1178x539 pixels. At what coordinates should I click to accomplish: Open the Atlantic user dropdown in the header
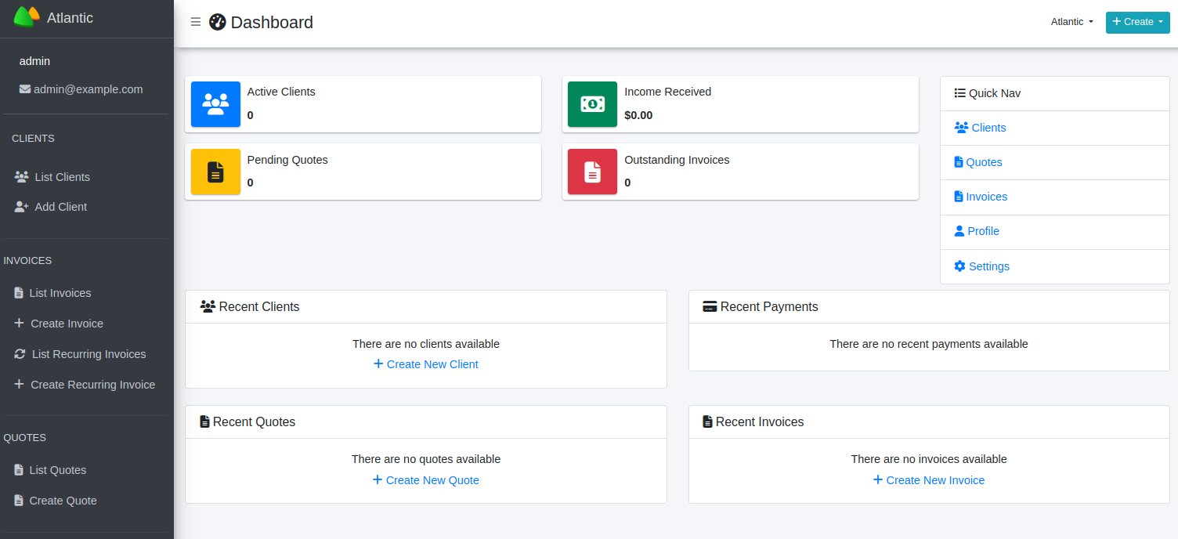pos(1071,22)
